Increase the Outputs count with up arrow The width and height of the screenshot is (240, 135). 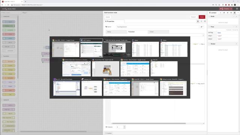point(124,126)
